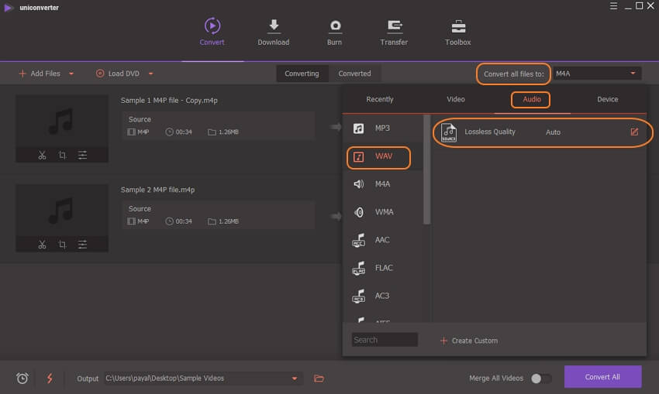Open the Audio format tab
The height and width of the screenshot is (394, 659).
click(x=532, y=99)
